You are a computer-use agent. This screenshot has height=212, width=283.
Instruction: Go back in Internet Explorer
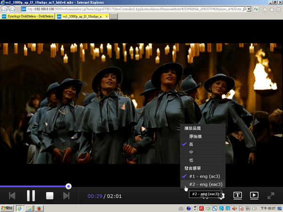(x=4, y=9)
